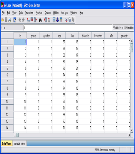Click the age cell in row 2
The image size is (135, 154).
click(59, 48)
